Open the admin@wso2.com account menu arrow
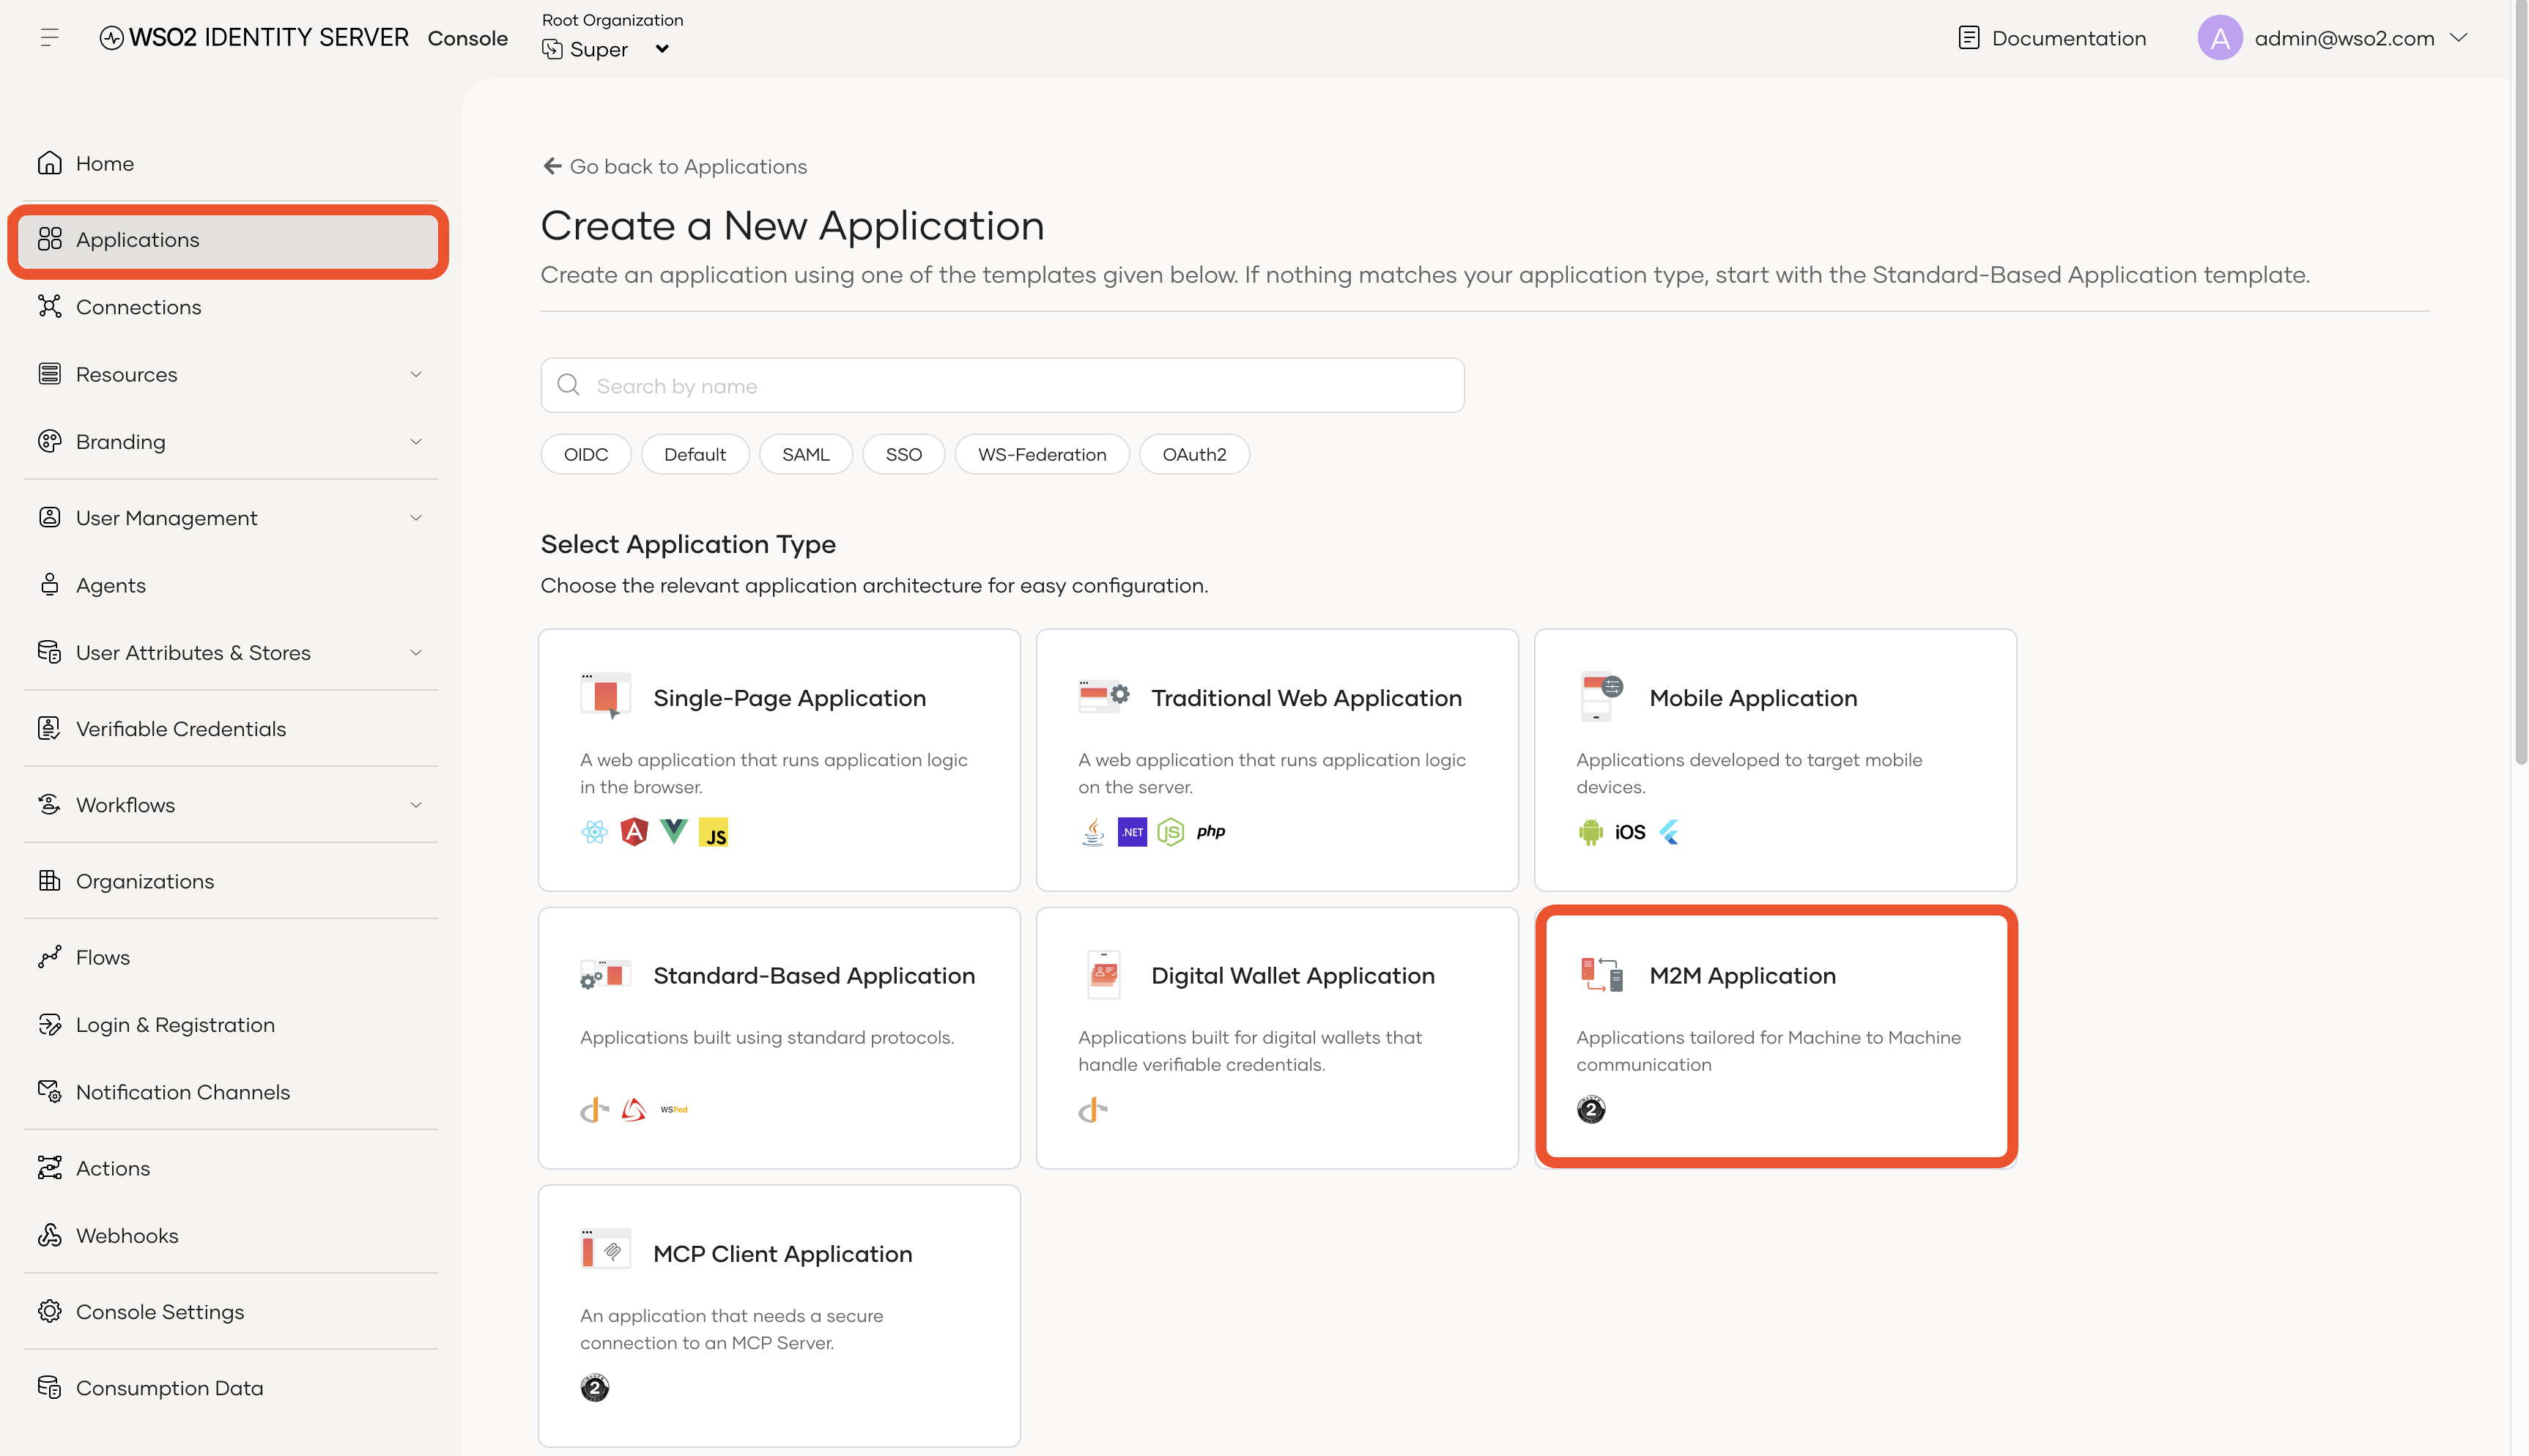 (x=2459, y=38)
